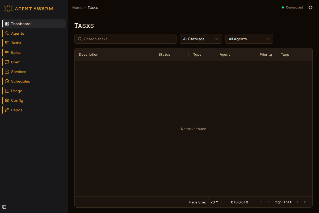Click the Usage bar-chart icon
This screenshot has height=213, width=319.
pyautogui.click(x=7, y=91)
